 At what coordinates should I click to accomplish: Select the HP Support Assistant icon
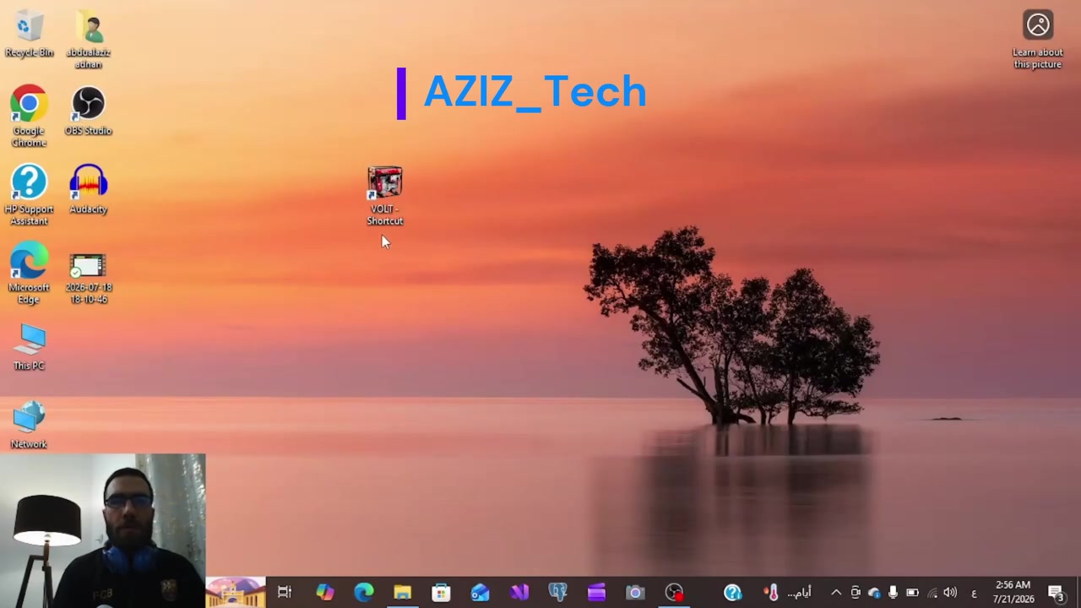29,195
